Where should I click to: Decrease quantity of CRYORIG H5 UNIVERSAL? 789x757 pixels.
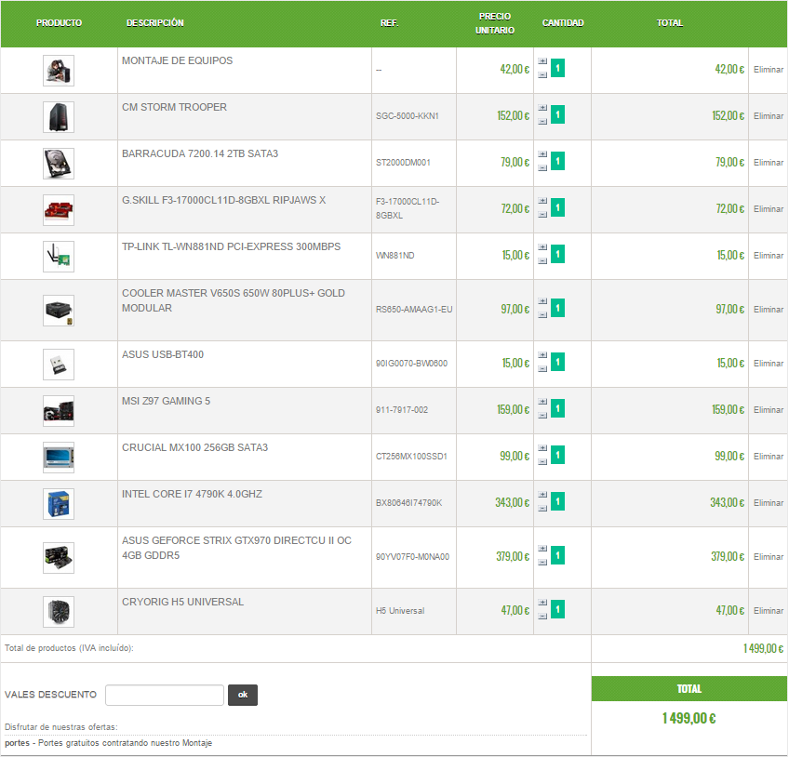pos(542,617)
